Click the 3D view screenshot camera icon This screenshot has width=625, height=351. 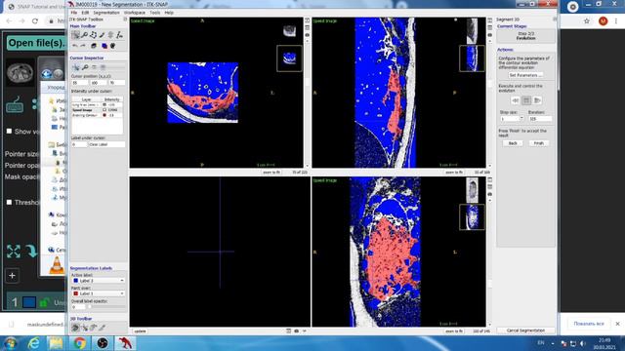click(x=296, y=331)
